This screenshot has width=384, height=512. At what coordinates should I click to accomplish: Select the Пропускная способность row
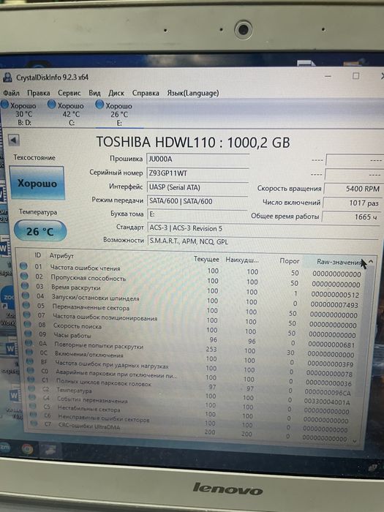191,281
